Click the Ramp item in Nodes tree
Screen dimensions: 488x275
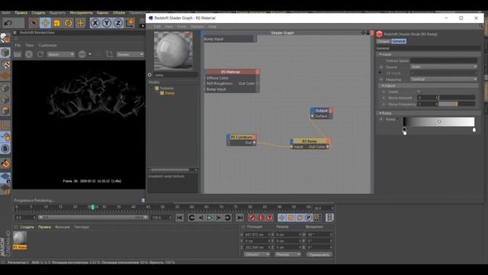[x=169, y=93]
